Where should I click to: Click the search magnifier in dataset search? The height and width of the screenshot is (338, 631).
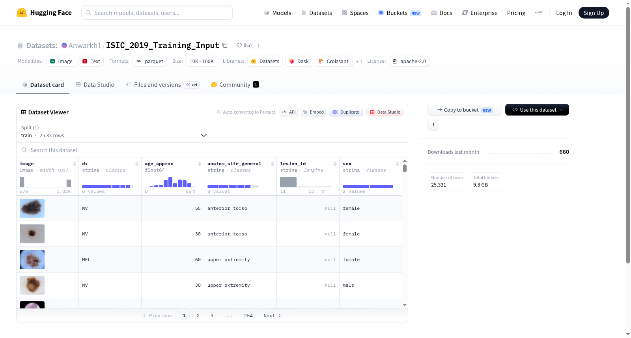[24, 150]
